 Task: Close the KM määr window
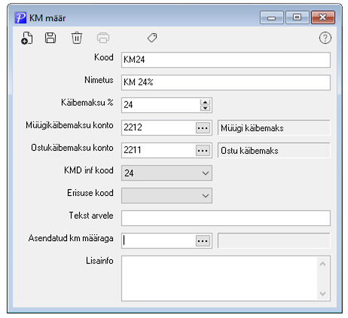tap(323, 17)
